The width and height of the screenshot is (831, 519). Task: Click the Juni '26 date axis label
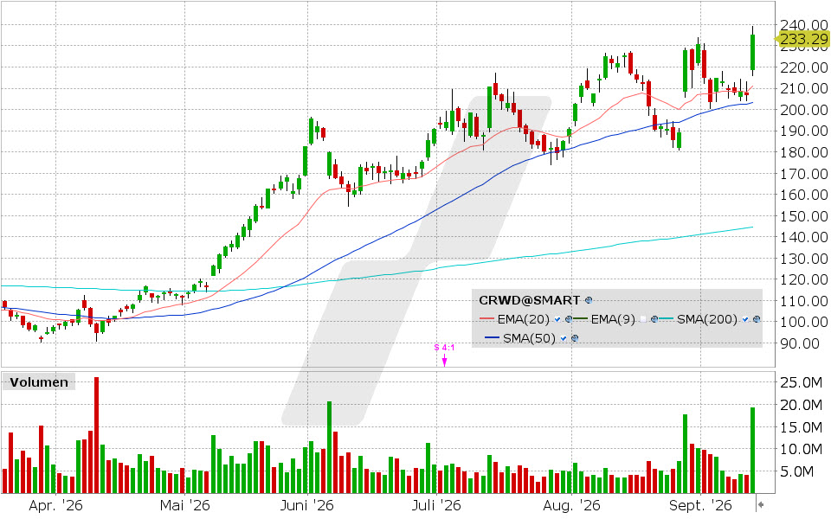306,505
